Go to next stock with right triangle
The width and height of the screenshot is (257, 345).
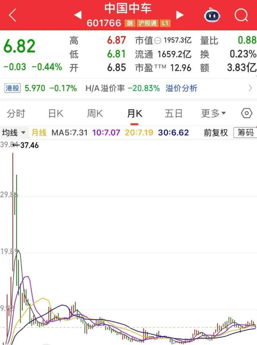click(180, 15)
